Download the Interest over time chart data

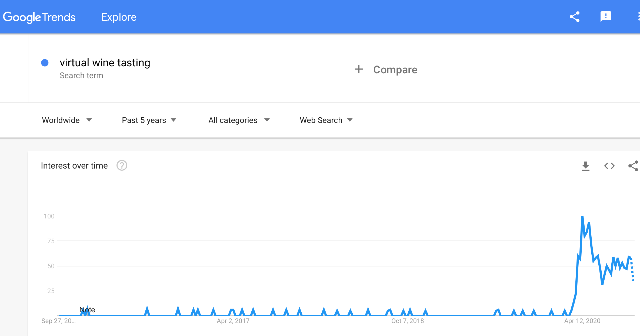585,166
